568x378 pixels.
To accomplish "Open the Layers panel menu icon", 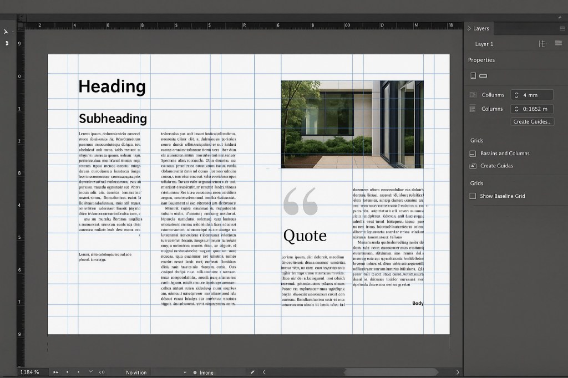I will point(562,28).
